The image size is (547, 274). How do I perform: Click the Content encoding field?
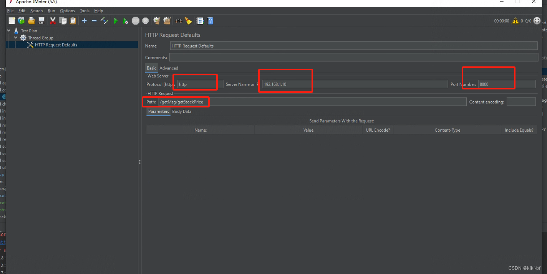521,102
